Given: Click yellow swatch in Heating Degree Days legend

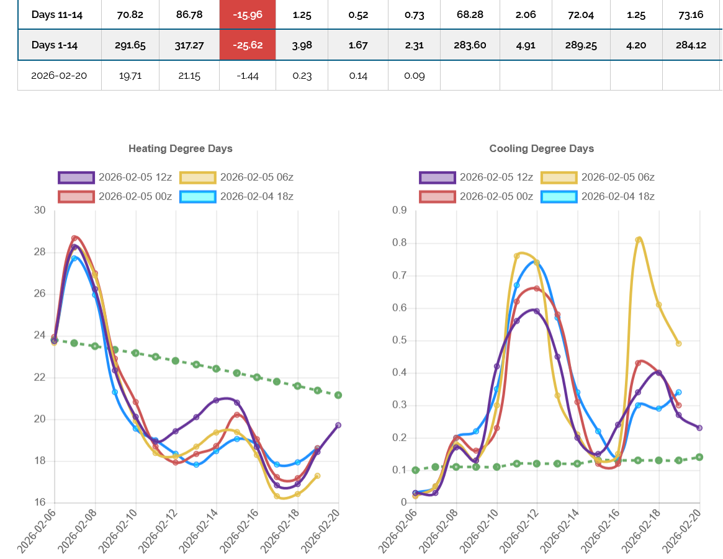Looking at the screenshot, I should [198, 177].
